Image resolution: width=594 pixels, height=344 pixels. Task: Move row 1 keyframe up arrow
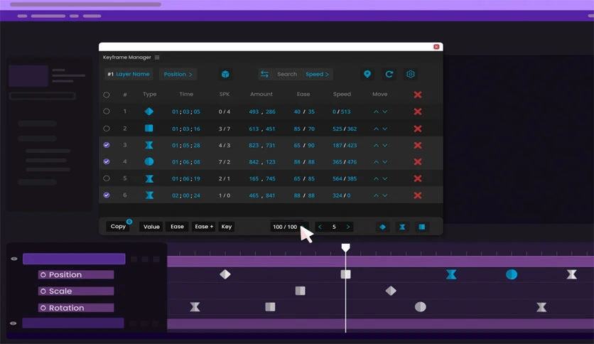click(376, 112)
